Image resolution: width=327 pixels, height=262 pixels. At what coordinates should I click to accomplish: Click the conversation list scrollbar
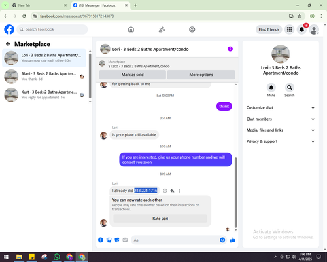pyautogui.click(x=90, y=75)
